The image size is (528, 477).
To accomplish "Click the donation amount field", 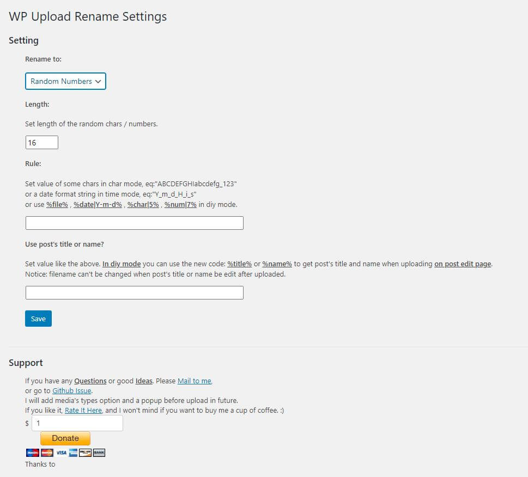I will pos(77,423).
